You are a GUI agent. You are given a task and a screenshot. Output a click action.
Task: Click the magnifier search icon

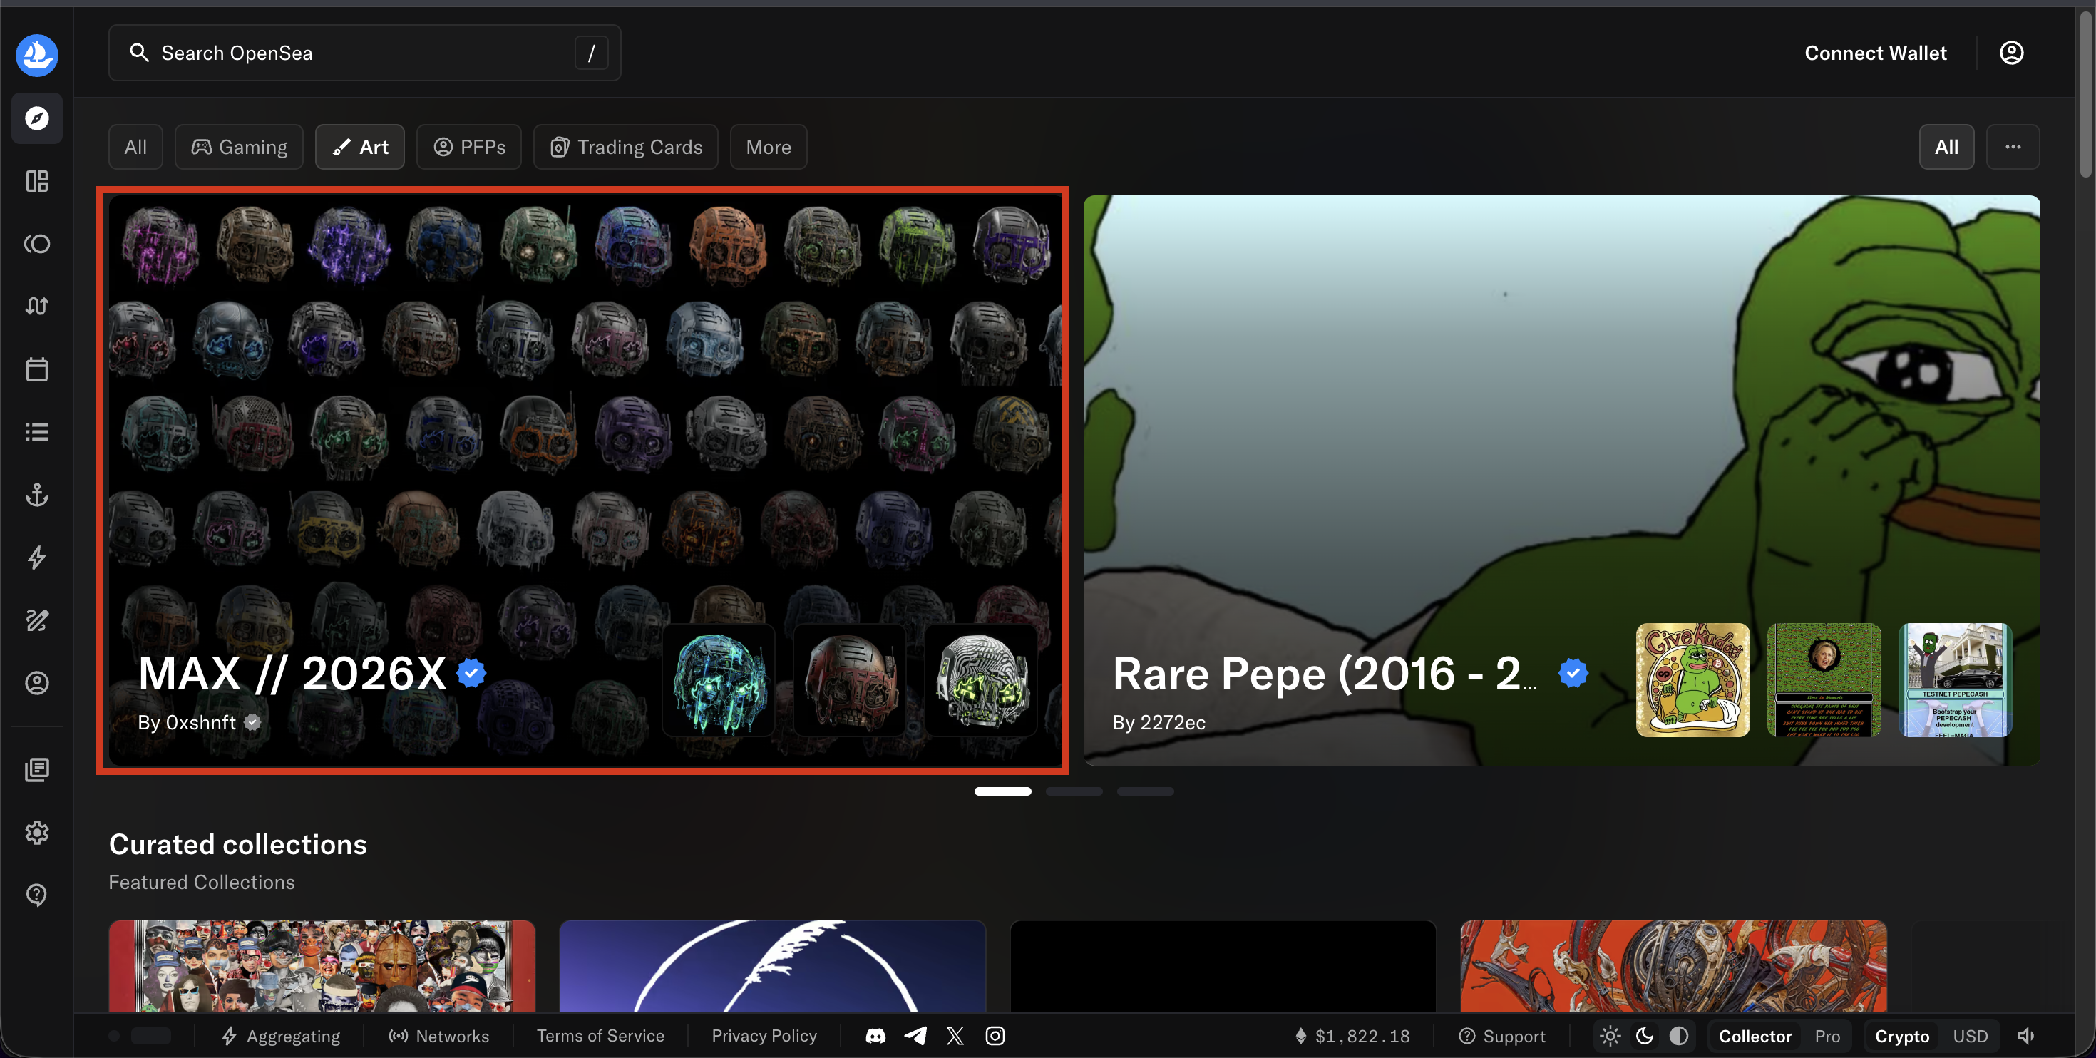(x=139, y=53)
